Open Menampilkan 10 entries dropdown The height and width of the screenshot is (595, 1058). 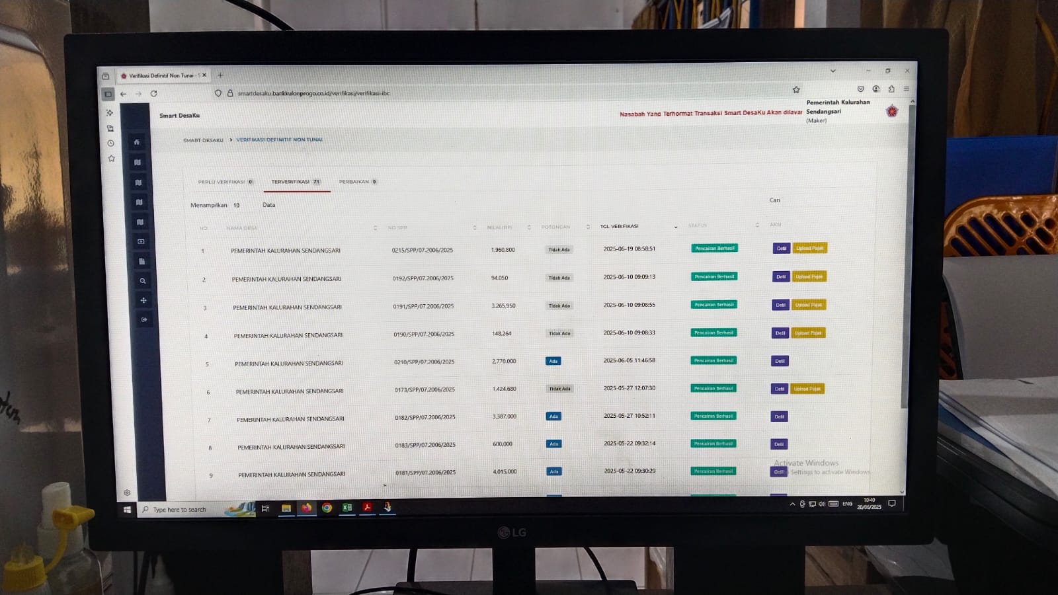pyautogui.click(x=237, y=205)
